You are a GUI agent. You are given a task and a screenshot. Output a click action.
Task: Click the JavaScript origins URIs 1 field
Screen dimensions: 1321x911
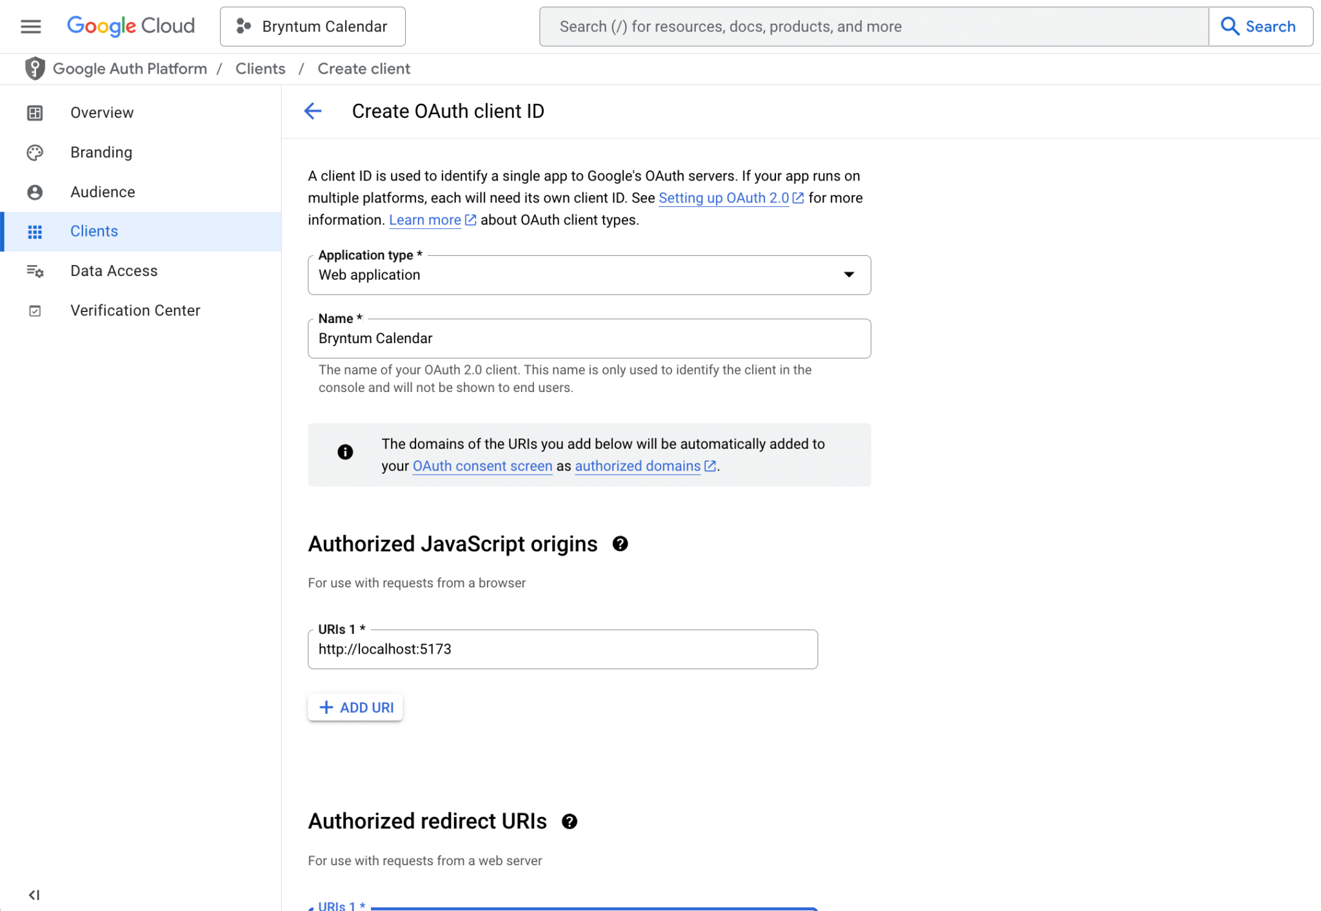(x=562, y=649)
